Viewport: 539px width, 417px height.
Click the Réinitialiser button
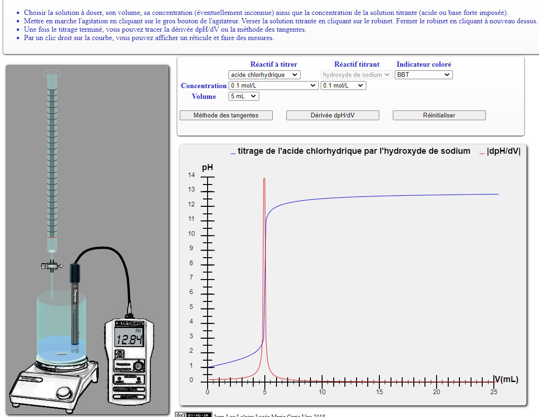tap(439, 115)
